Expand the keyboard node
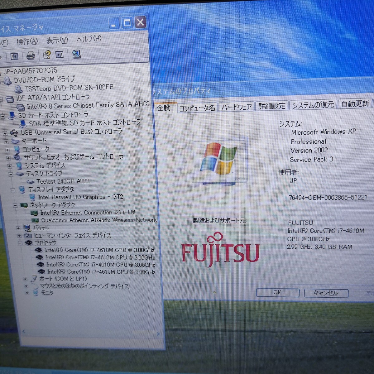The width and height of the screenshot is (374, 374). point(6,141)
